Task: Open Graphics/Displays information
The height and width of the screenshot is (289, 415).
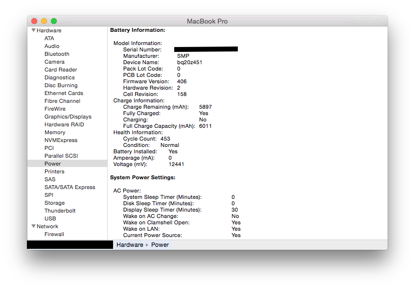Action: pos(68,117)
